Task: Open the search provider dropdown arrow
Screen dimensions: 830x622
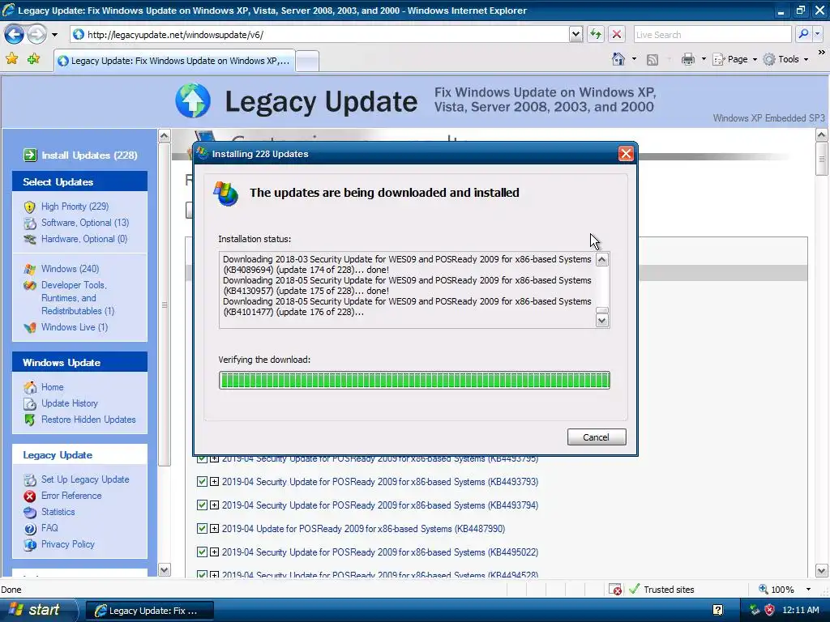Action: 817,35
